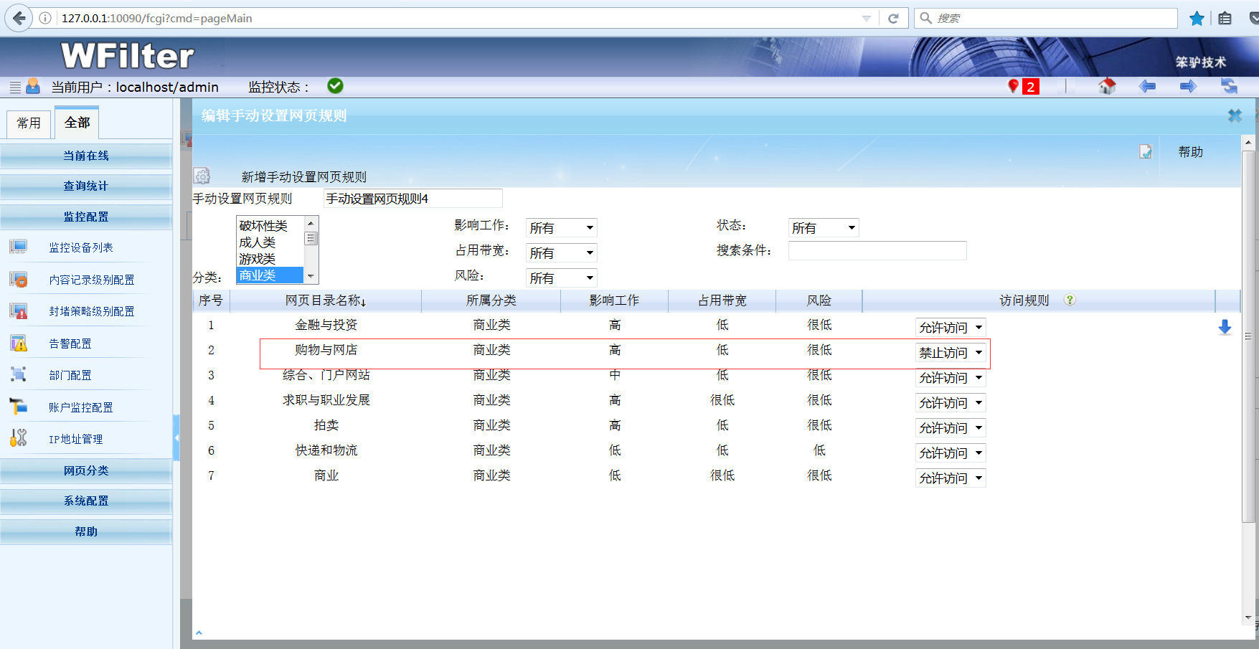
Task: Click the 搜索条件 input field
Action: [x=877, y=251]
